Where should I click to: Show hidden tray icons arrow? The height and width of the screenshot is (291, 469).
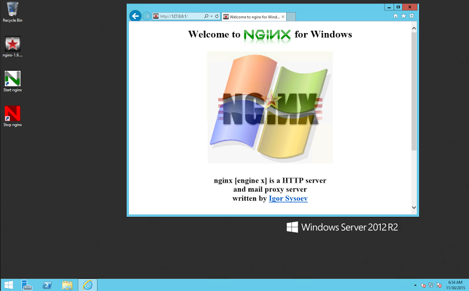[x=415, y=285]
